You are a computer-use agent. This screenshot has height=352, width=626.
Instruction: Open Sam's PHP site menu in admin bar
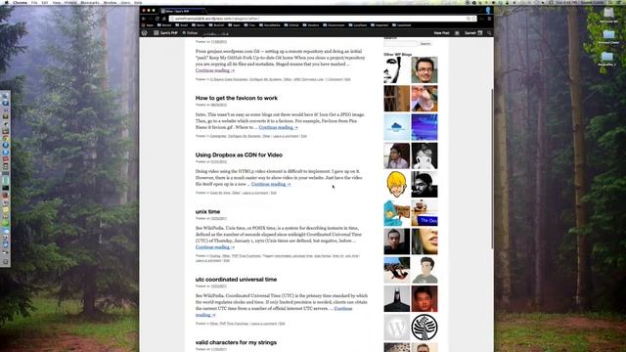click(165, 33)
